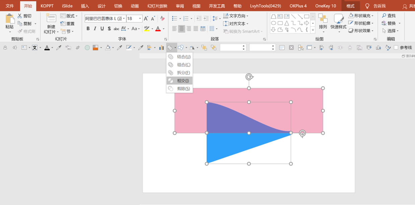Click the green circle color swatch in quick toolbar
Screen dimensions: 415x205
(x=87, y=48)
